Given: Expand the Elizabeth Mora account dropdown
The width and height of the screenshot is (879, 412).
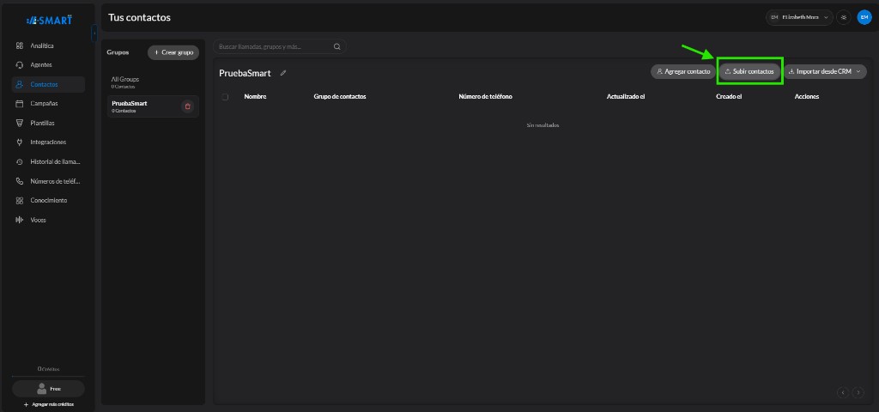Looking at the screenshot, I should 799,17.
